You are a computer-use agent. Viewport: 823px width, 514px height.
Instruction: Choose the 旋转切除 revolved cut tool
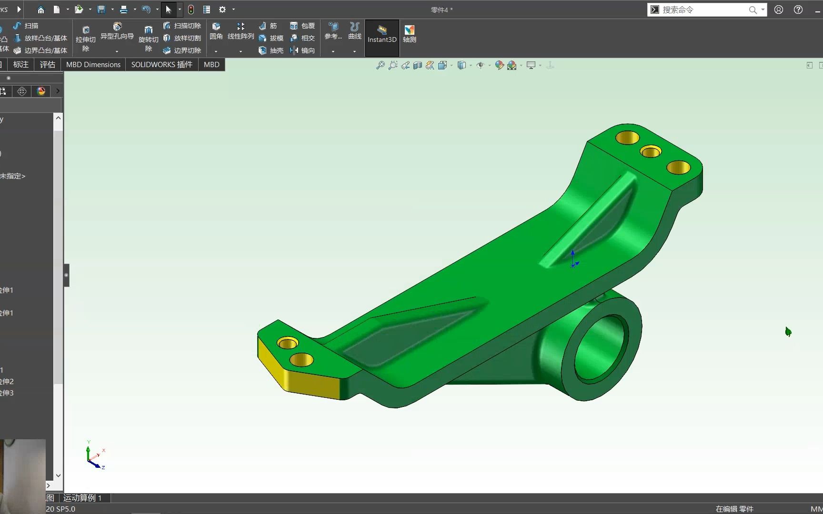click(149, 38)
